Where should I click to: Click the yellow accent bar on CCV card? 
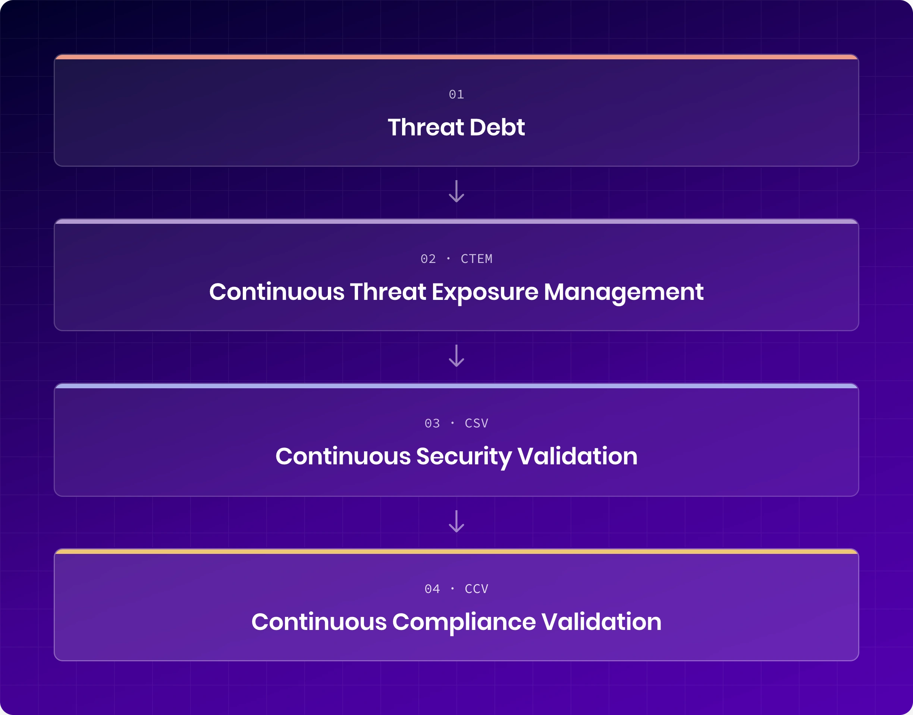pyautogui.click(x=456, y=551)
